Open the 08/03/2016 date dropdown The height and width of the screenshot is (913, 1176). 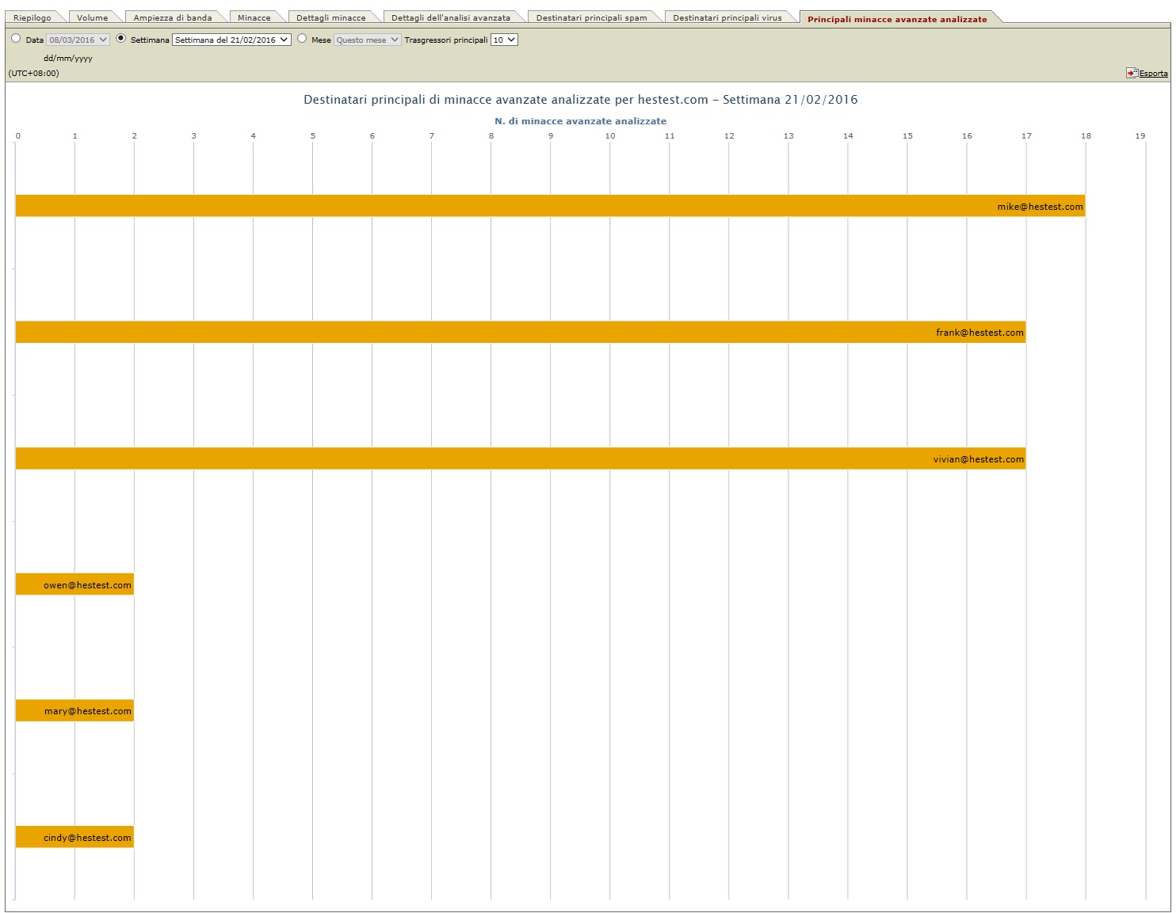[78, 40]
